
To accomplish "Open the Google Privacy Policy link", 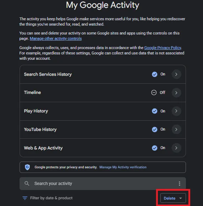I will pos(162,48).
